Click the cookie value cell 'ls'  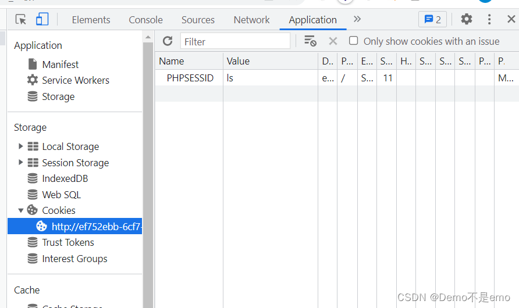(x=271, y=78)
